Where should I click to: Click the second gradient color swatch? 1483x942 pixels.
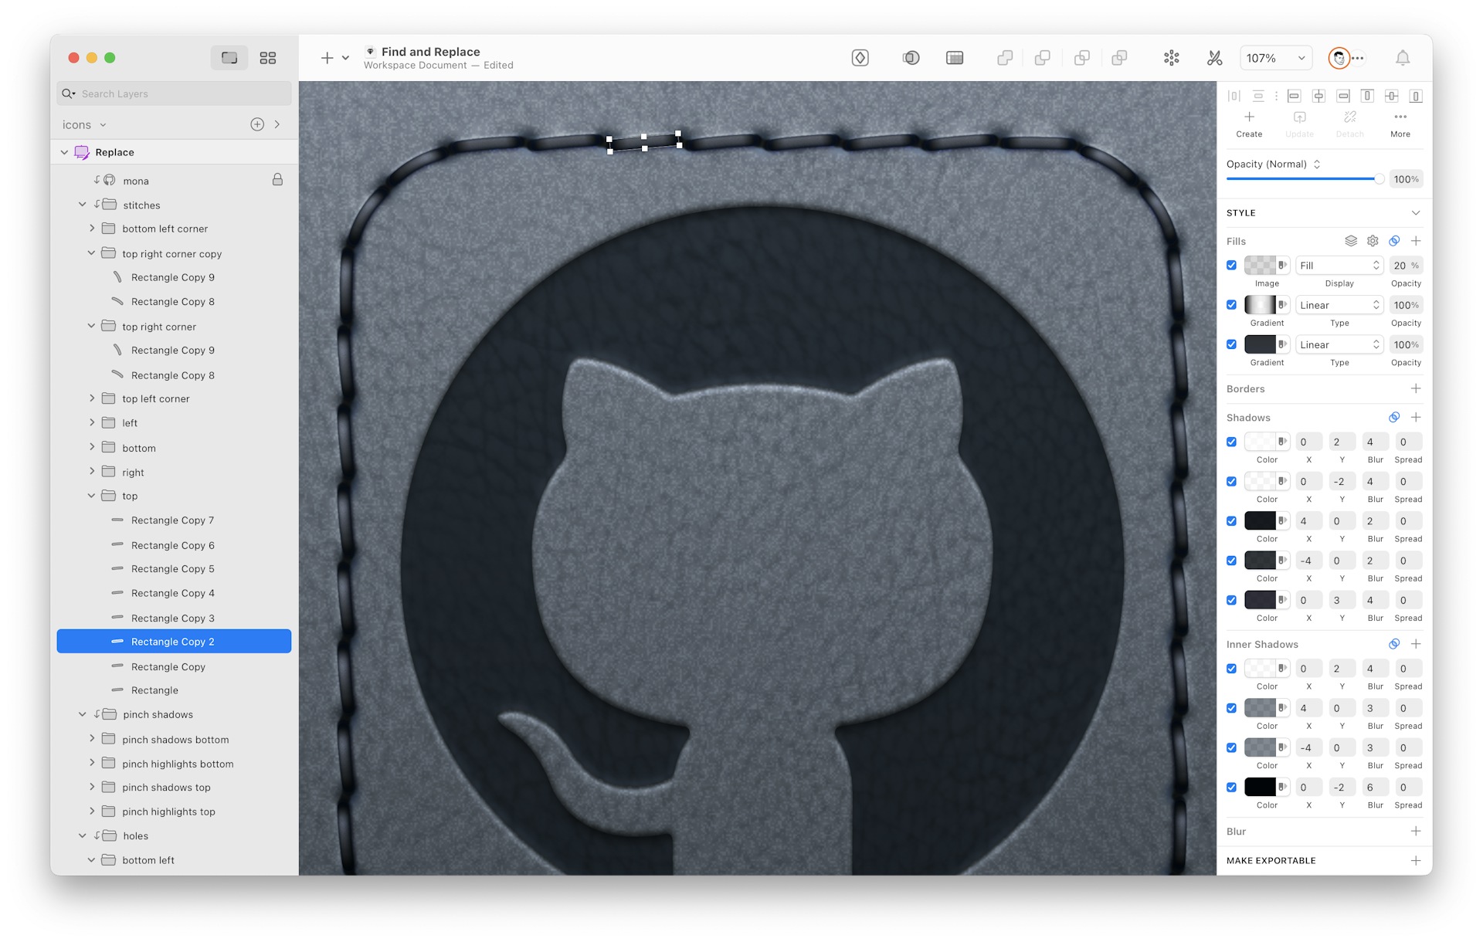coord(1261,344)
